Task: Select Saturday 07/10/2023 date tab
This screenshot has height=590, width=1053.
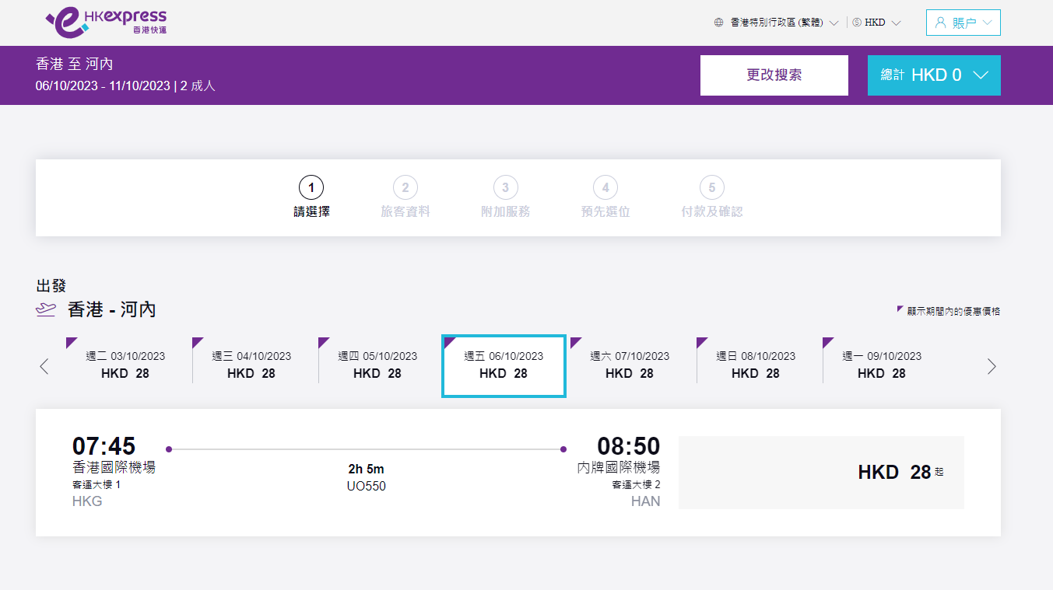Action: coord(630,365)
